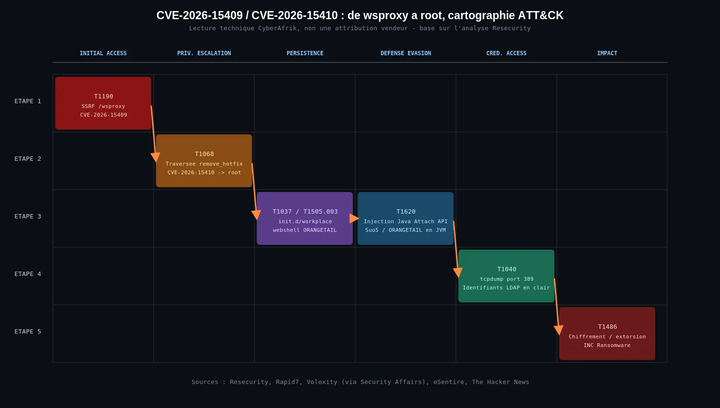Screen dimensions: 720x408
Task: Select the T1040 tcpdump port 389 card
Action: (x=506, y=276)
